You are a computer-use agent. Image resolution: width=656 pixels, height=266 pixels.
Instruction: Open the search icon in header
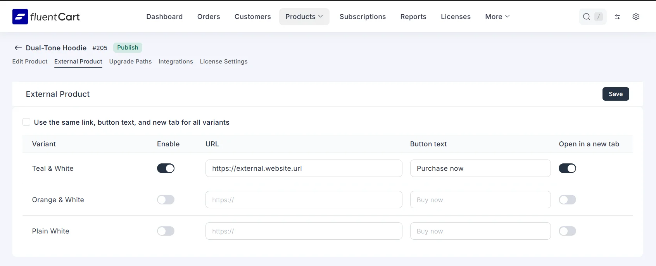(587, 17)
